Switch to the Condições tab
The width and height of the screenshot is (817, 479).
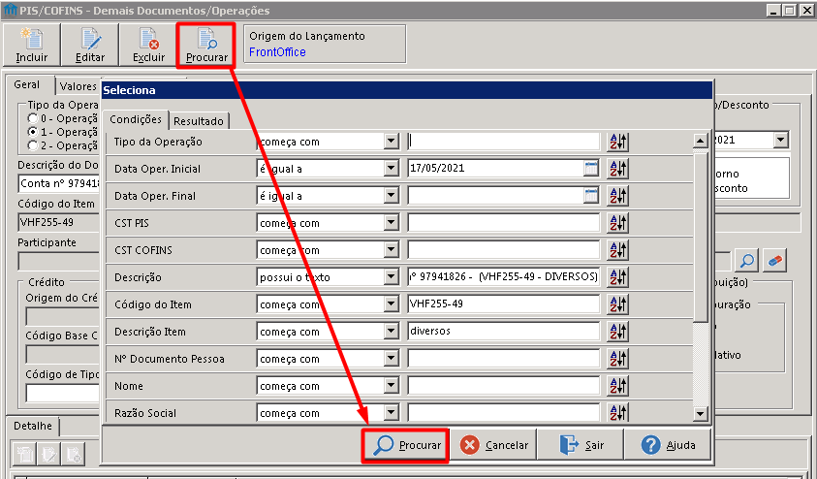136,119
